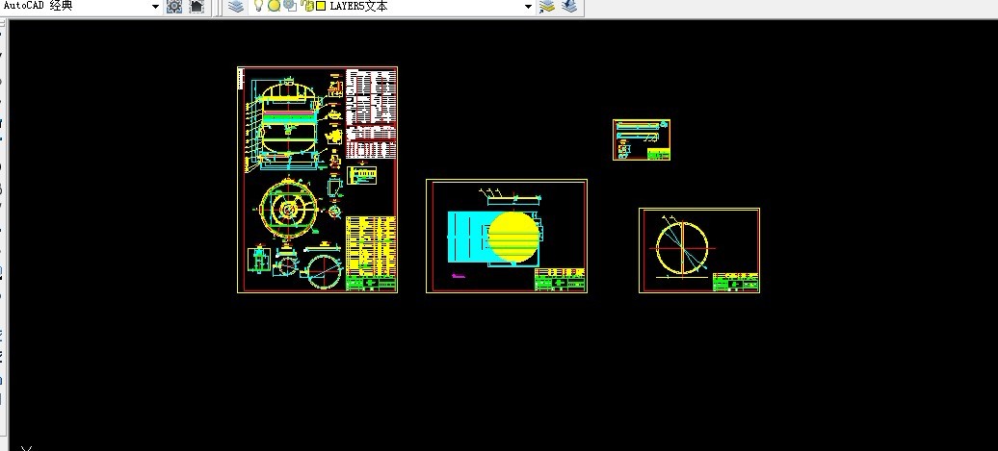
Task: Toggle layer on/off lightbulb icon
Action: [258, 6]
